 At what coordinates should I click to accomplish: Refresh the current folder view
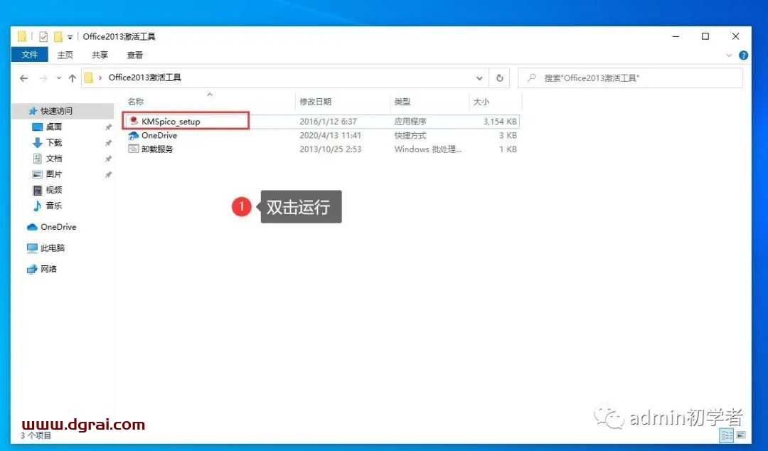click(x=500, y=78)
